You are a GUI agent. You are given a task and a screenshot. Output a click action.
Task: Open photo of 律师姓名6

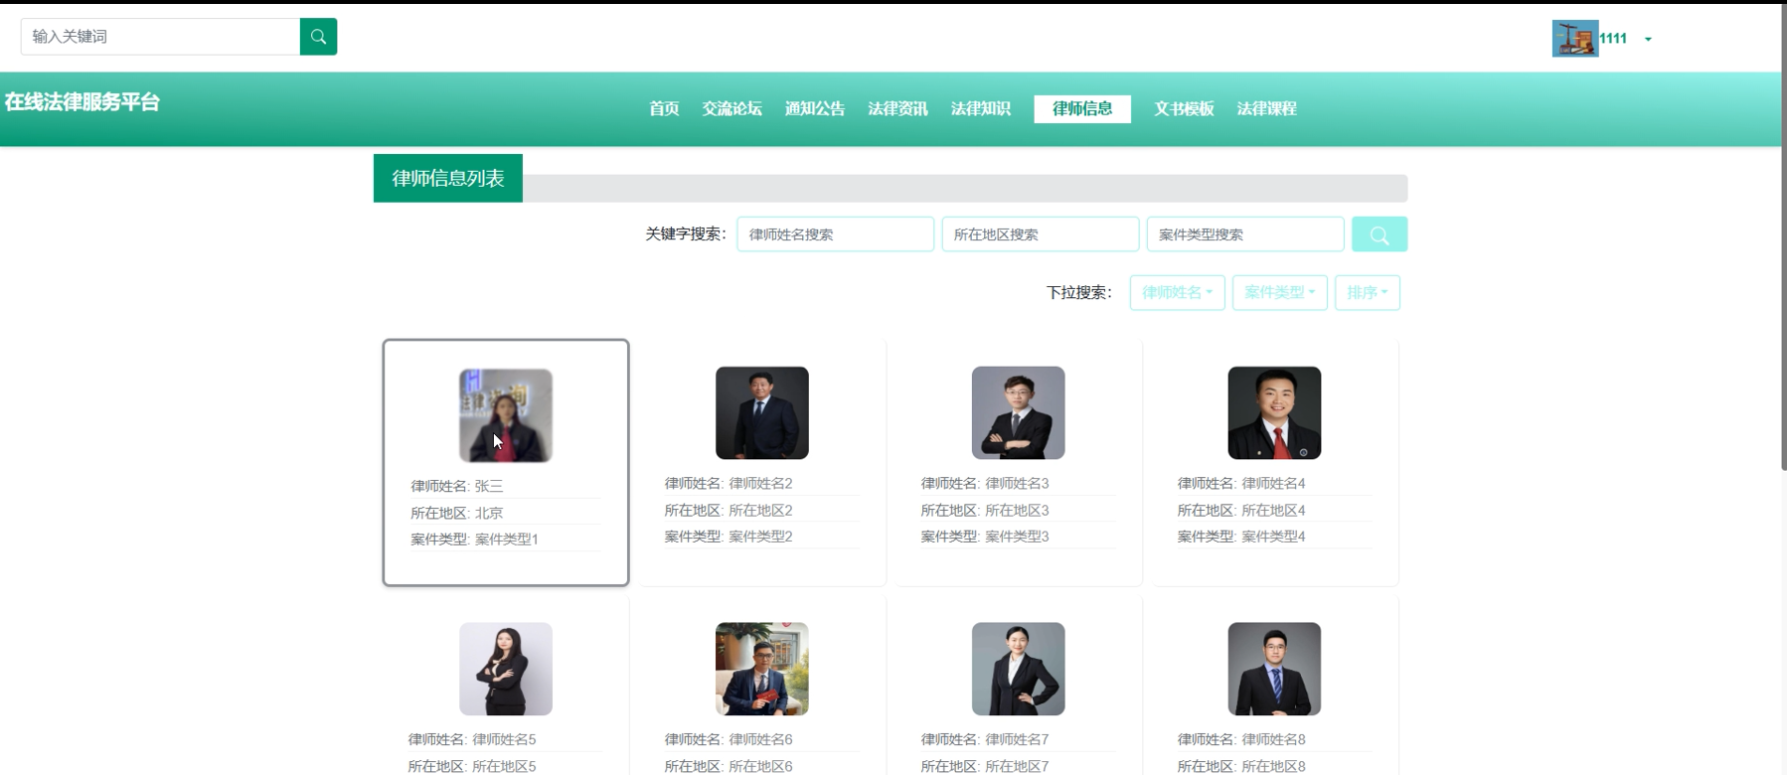762,669
